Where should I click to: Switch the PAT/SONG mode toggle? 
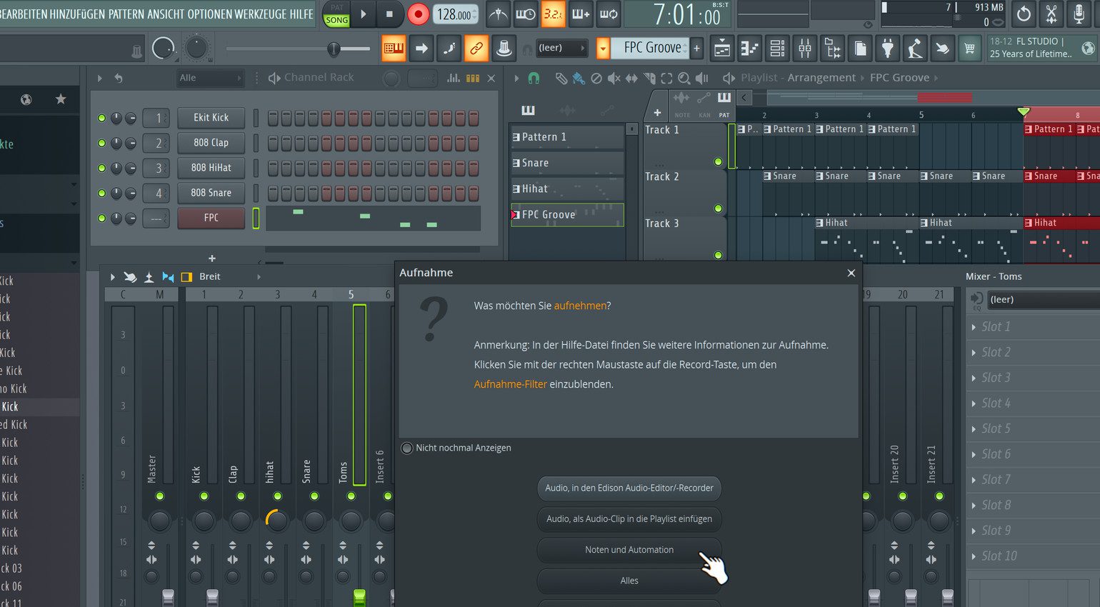(x=336, y=14)
